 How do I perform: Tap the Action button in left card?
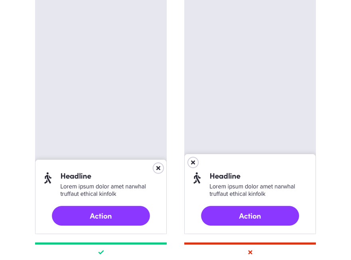[x=101, y=216]
